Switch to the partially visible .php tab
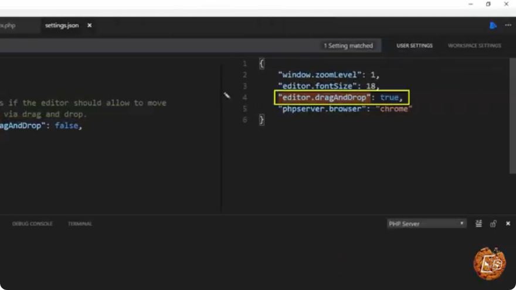The width and height of the screenshot is (516, 290). pos(8,25)
